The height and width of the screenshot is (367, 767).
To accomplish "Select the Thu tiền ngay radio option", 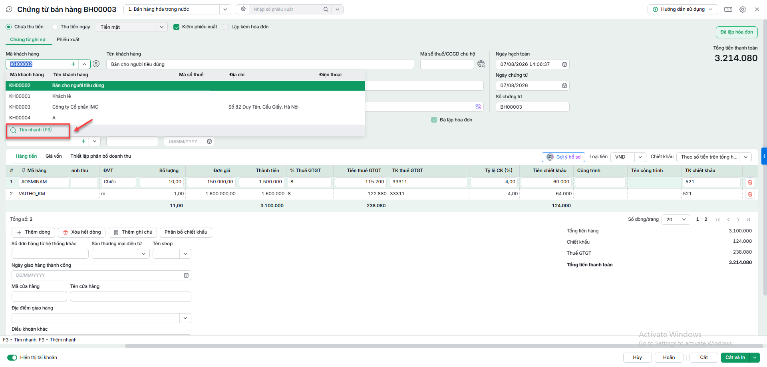I will 55,27.
